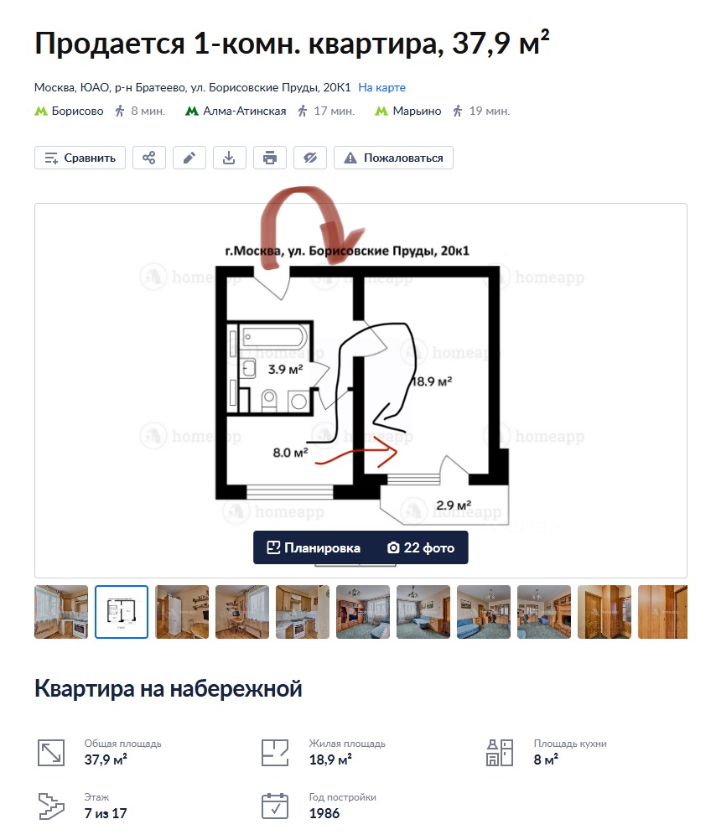Switch to the 22 фото view
Image resolution: width=716 pixels, height=840 pixels.
[x=421, y=547]
